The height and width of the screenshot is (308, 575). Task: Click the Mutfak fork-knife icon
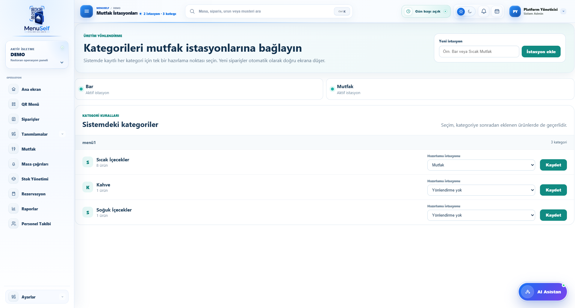point(13,149)
